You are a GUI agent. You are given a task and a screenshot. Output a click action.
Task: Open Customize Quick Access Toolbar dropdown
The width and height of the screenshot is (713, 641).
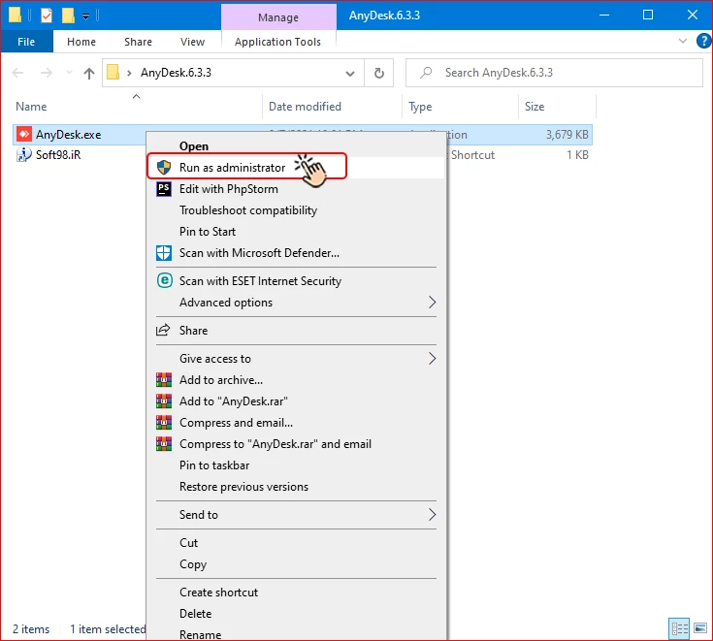point(85,16)
